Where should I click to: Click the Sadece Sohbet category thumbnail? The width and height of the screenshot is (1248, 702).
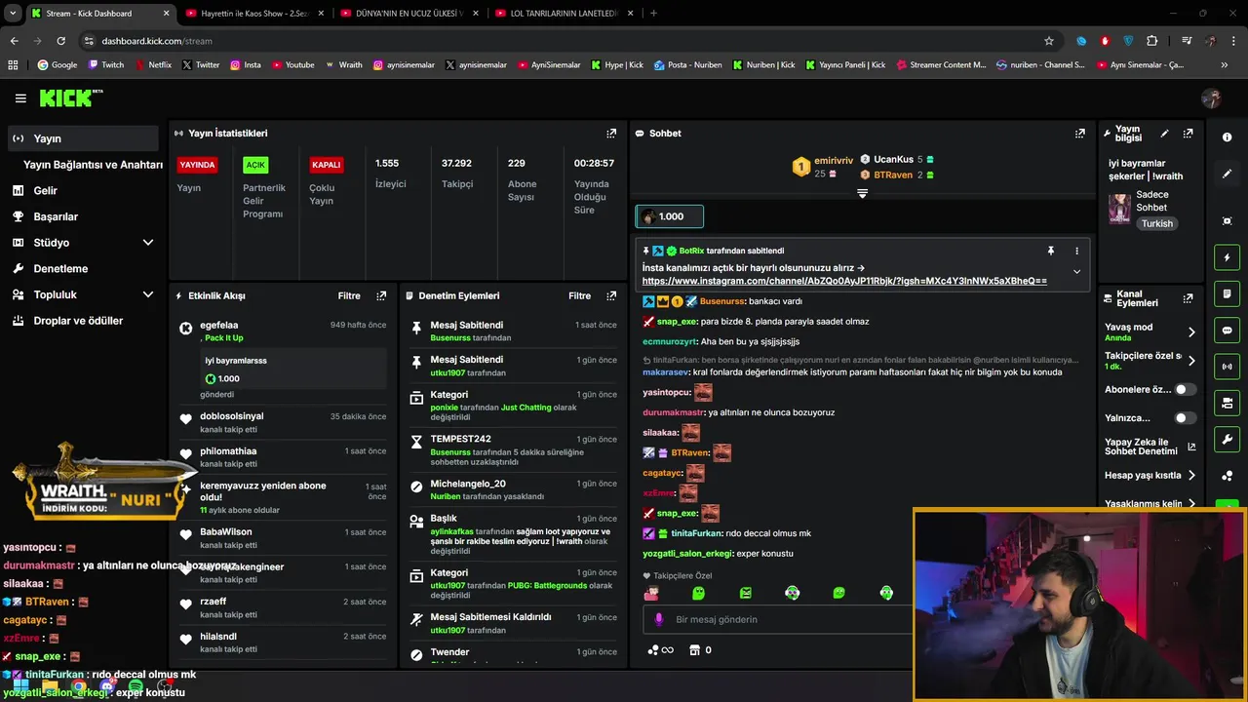[x=1119, y=209]
